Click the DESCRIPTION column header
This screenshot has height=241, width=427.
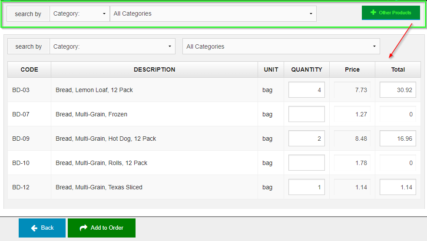154,69
